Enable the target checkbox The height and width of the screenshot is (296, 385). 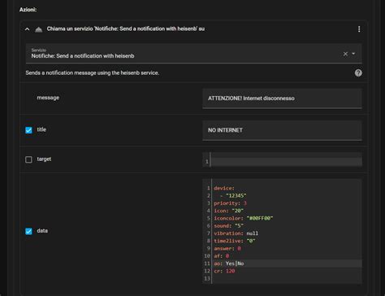pos(28,159)
